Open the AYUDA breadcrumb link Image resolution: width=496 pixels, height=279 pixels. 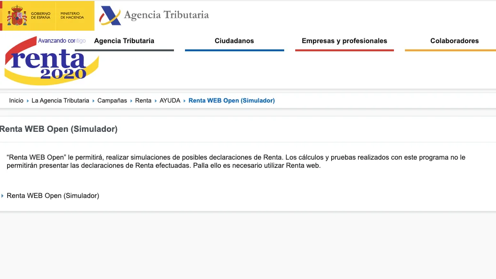click(x=170, y=101)
